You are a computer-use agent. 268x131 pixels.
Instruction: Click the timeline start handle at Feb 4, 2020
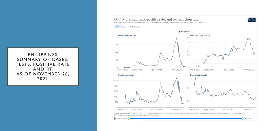[x=129, y=119]
